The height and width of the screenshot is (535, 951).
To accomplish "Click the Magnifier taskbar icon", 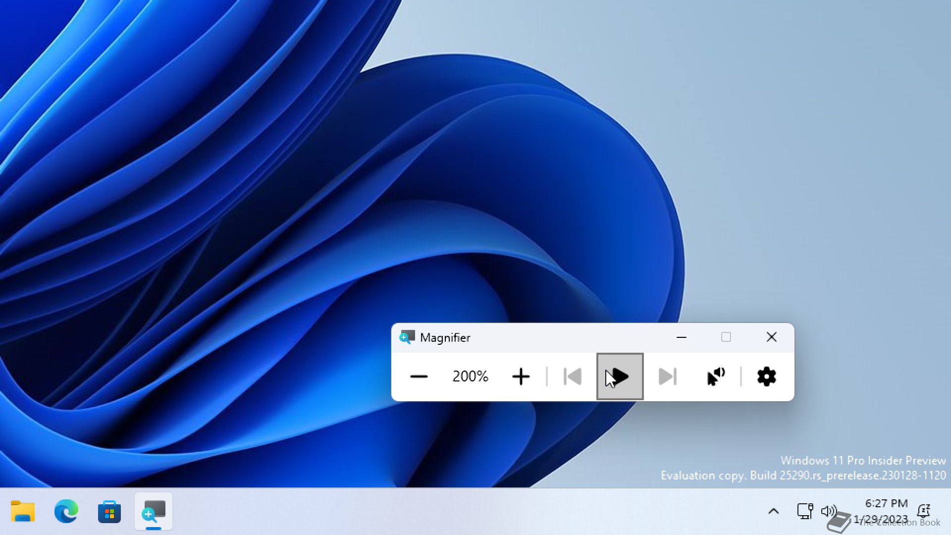I will 154,511.
